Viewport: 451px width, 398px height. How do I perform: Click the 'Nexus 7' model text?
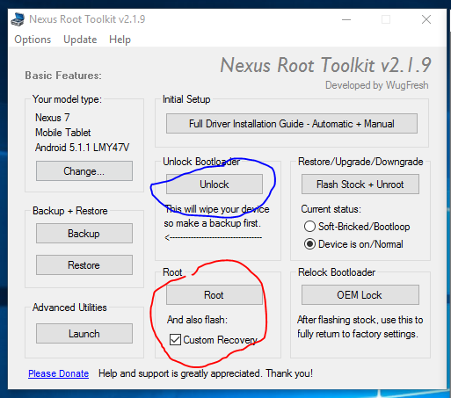[x=53, y=118]
